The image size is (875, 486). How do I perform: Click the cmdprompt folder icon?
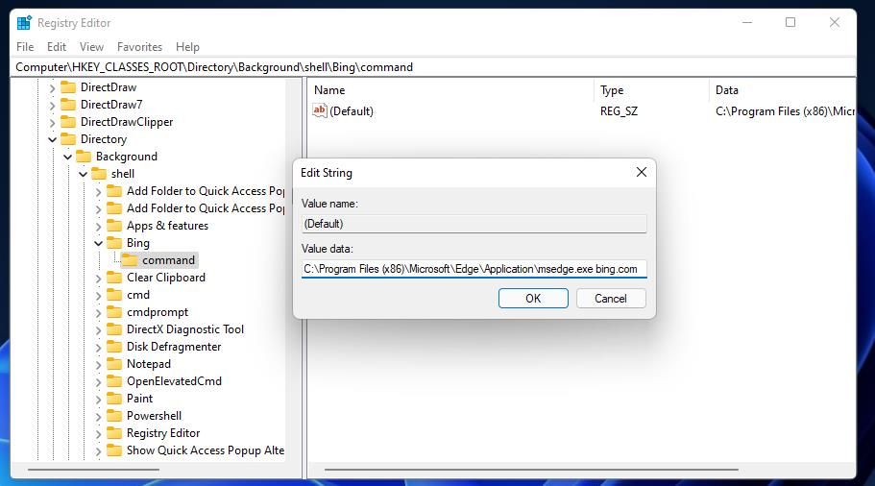coord(114,312)
